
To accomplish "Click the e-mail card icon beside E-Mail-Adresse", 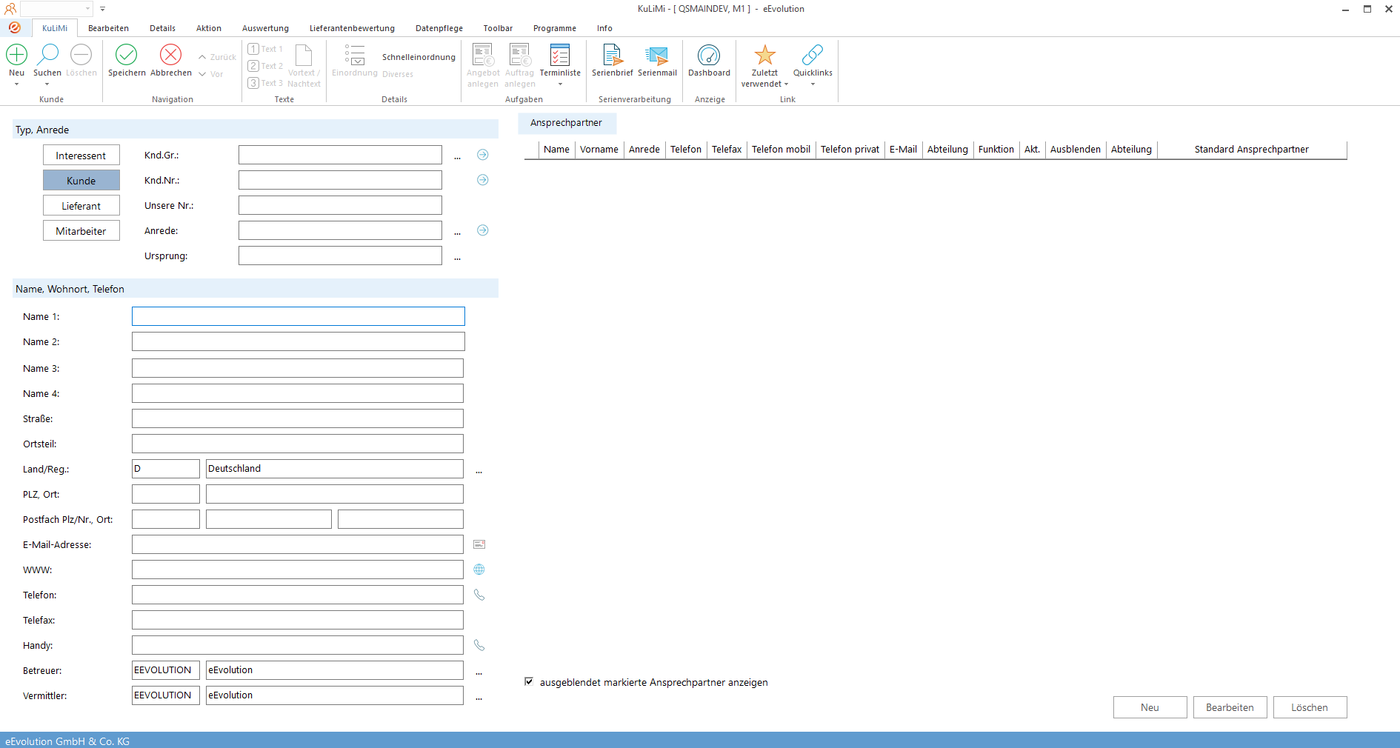I will (x=479, y=544).
